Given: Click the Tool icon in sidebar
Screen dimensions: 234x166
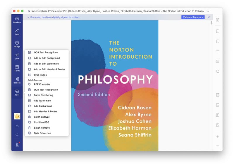Looking at the screenshot, I should [17, 92].
